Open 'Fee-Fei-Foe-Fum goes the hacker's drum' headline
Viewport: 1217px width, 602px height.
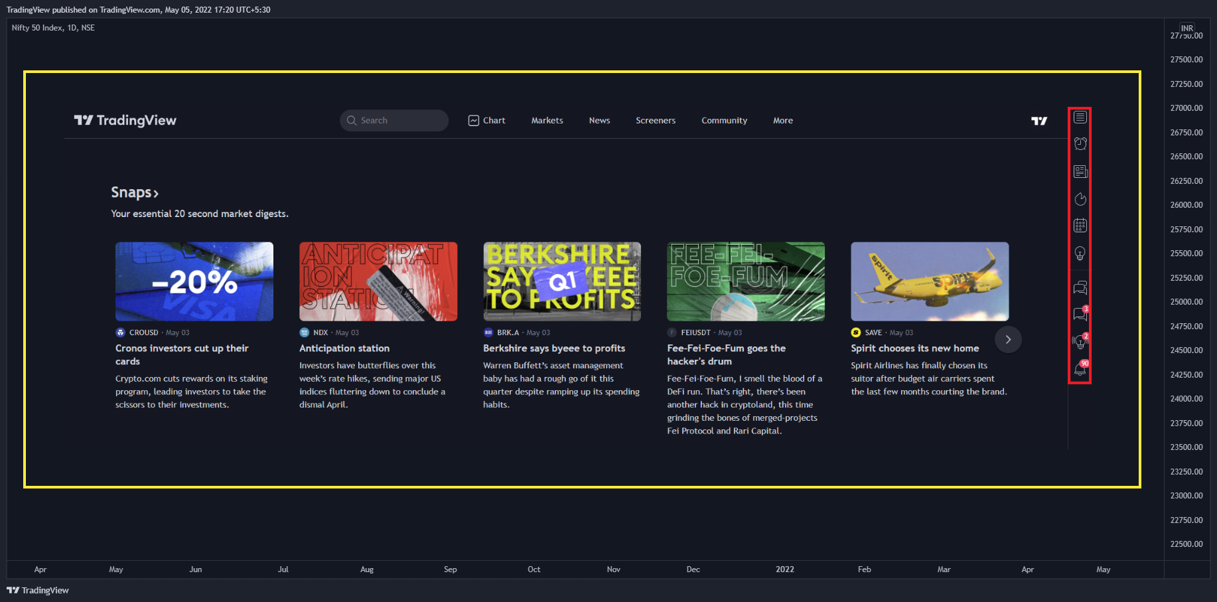[727, 355]
